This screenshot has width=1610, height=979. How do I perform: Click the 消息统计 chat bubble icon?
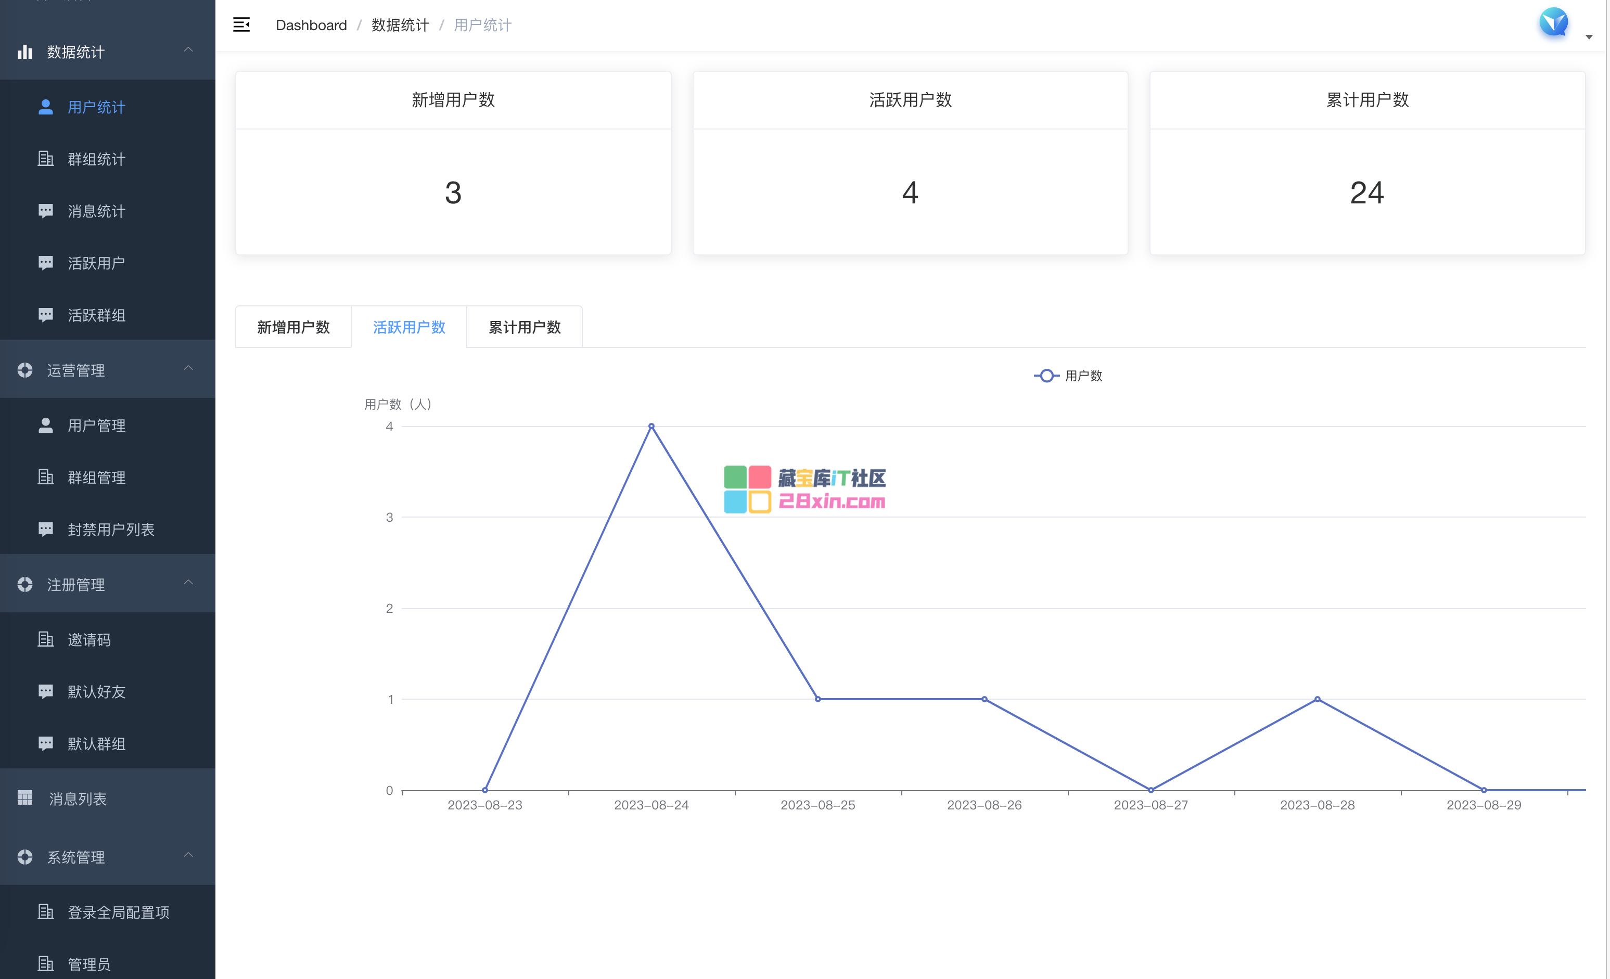click(x=46, y=211)
